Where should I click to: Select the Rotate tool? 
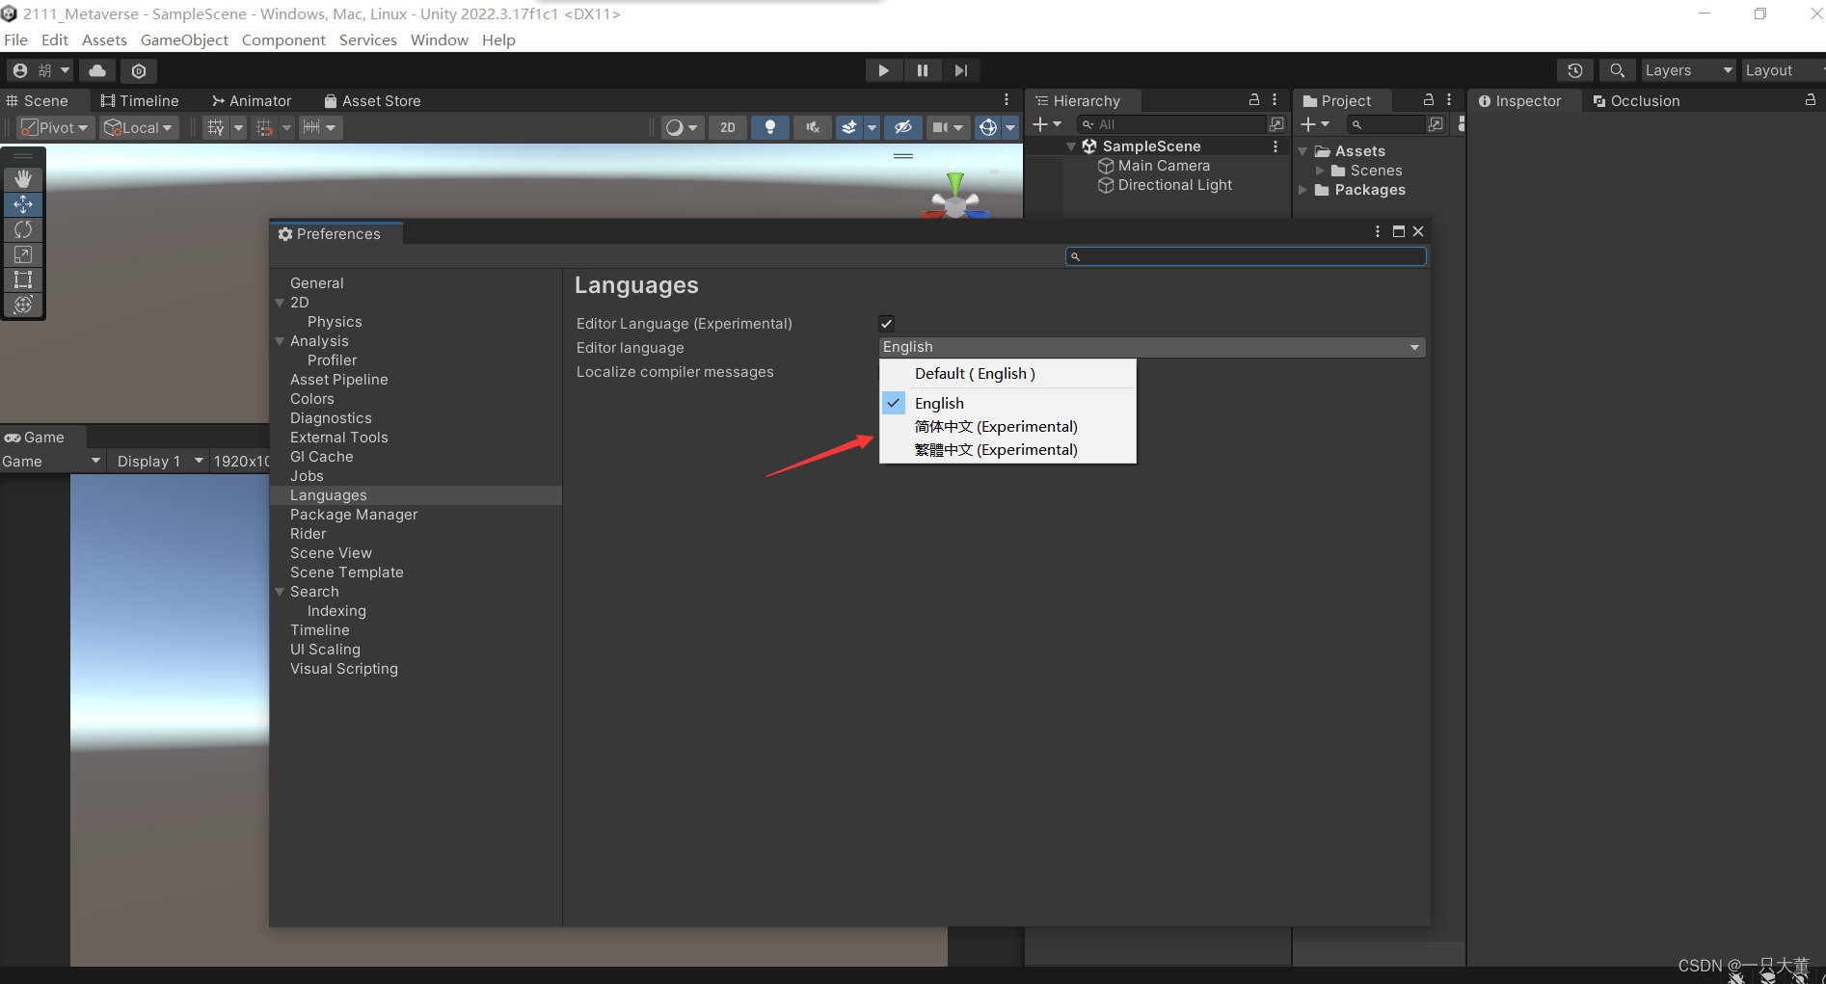[23, 229]
